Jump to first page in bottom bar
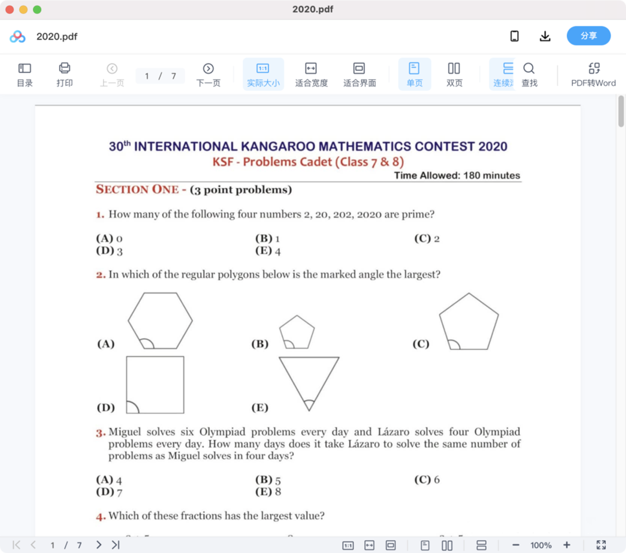Image resolution: width=626 pixels, height=553 pixels. coord(16,545)
